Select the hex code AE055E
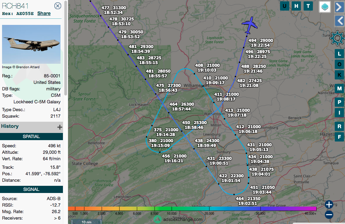The height and width of the screenshot is (224, 345). (x=25, y=14)
